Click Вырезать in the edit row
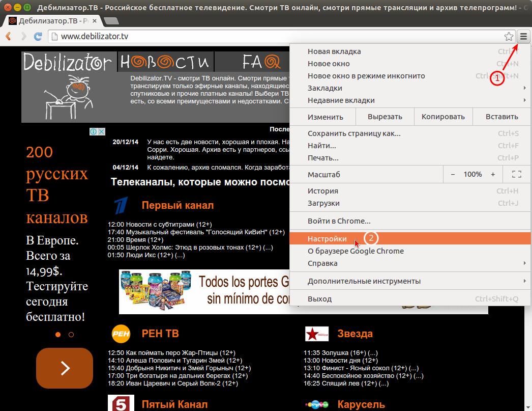The width and height of the screenshot is (532, 411). [385, 117]
